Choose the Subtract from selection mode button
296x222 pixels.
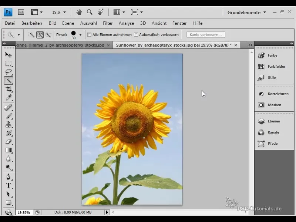pos(48,34)
